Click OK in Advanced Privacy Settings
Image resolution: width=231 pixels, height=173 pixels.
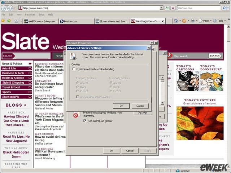click(x=121, y=106)
